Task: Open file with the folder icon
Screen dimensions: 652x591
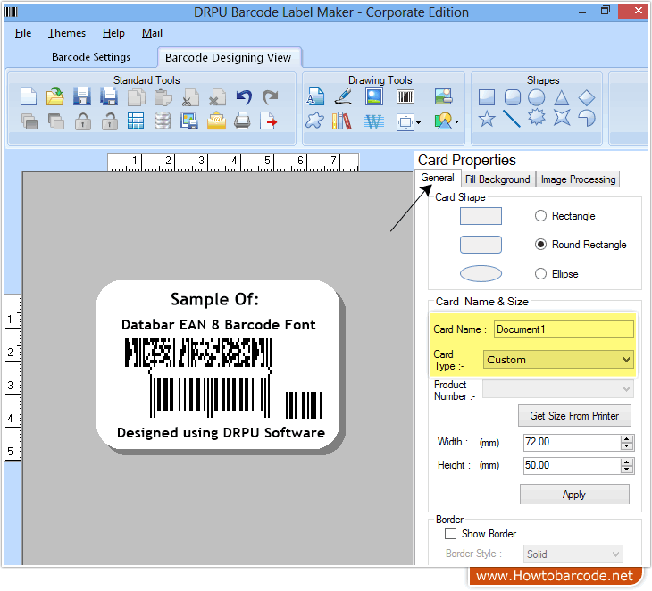Action: tap(54, 97)
